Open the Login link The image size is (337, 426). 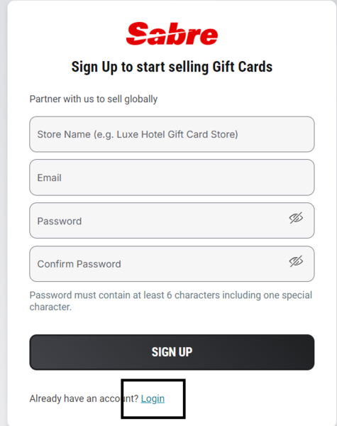(x=153, y=398)
